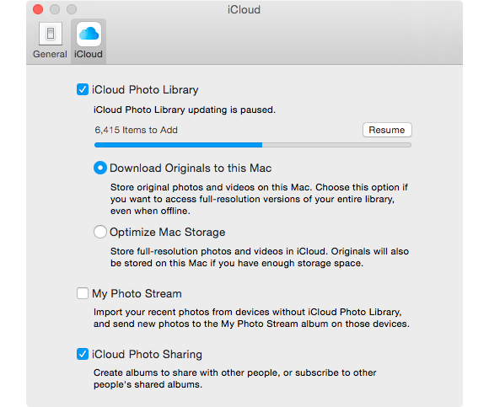The width and height of the screenshot is (489, 407).
Task: Click the "Store full-resolution photos" description
Action: [x=260, y=257]
